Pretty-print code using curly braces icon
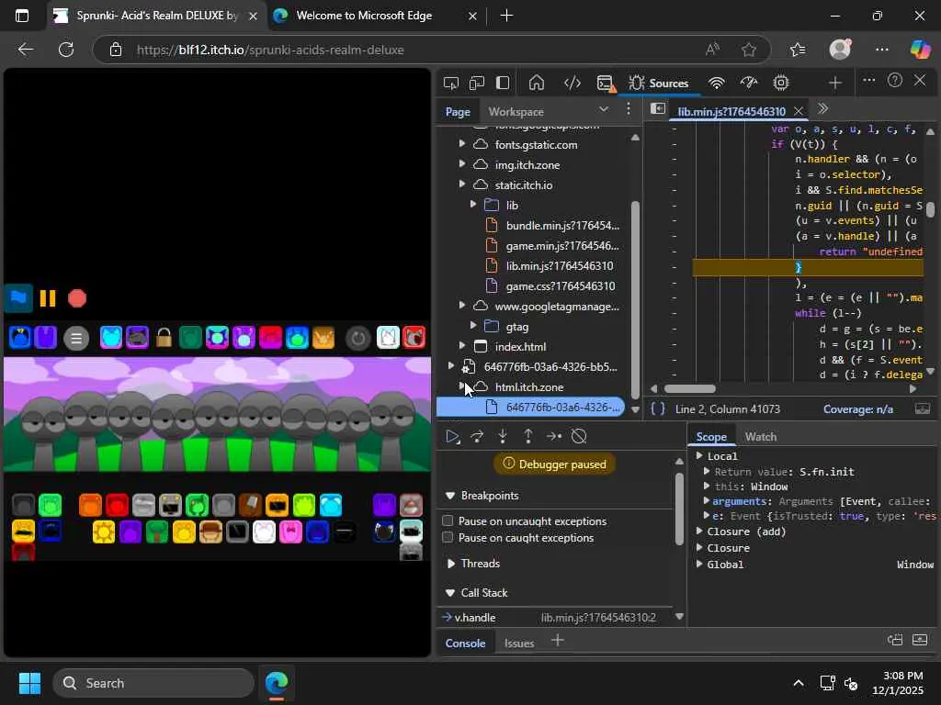941x705 pixels. [x=658, y=408]
